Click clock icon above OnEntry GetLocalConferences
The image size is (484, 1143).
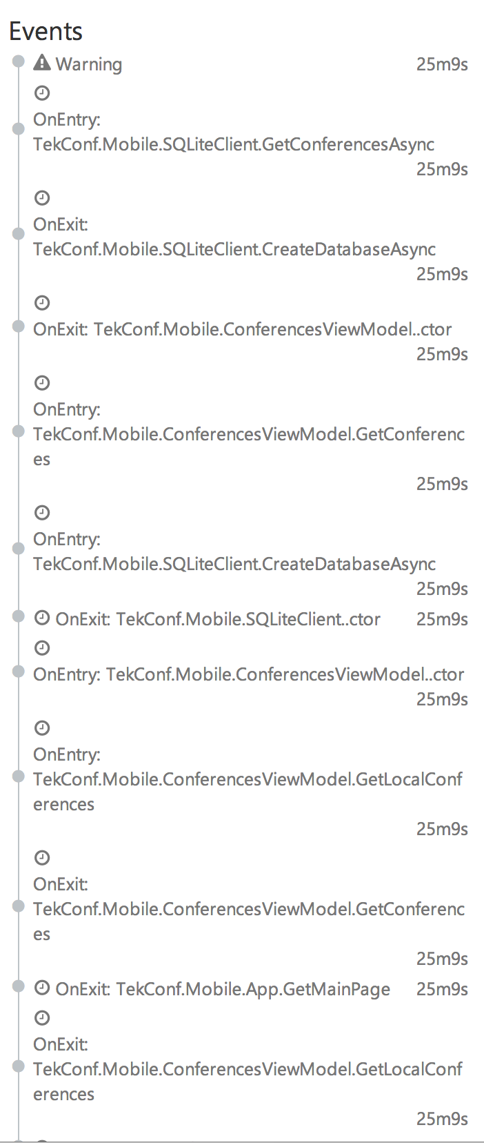[42, 728]
